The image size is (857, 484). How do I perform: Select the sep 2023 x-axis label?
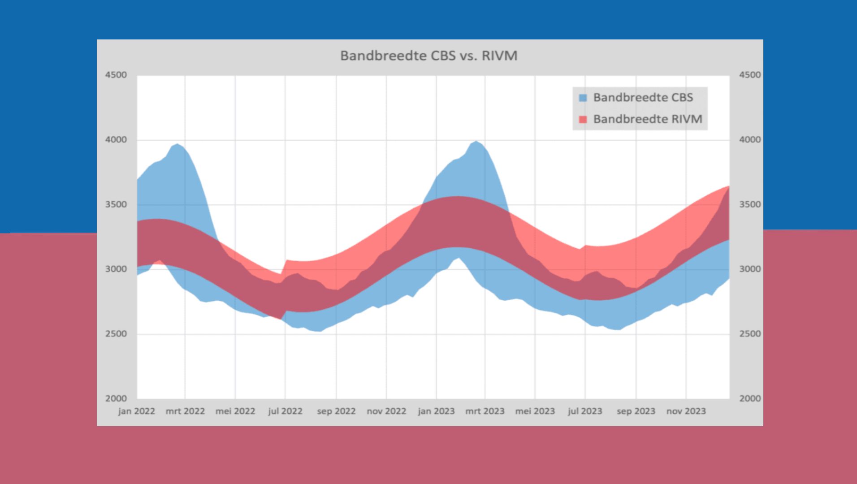(x=636, y=411)
